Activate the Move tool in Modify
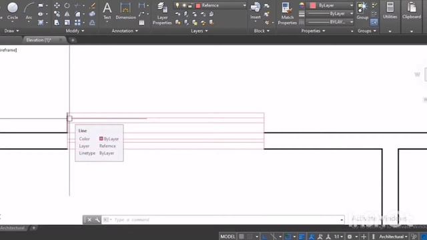427x240 pixels. 57,5
